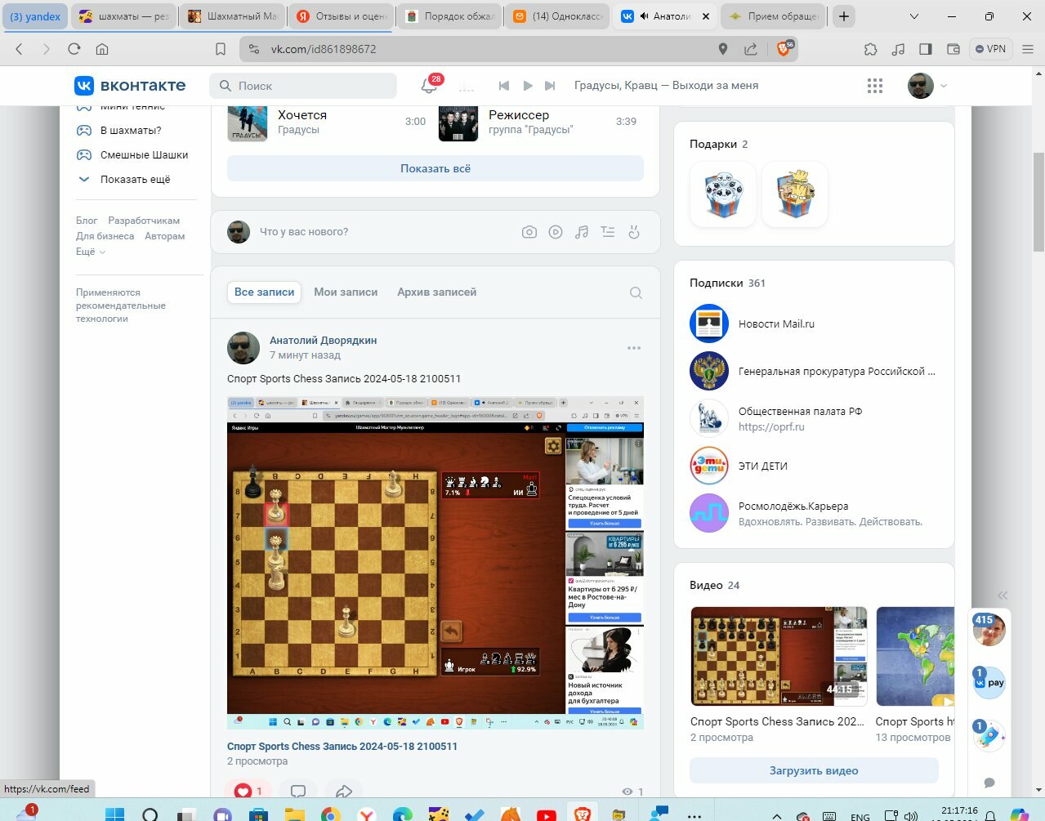Play the song 'Хочется' by Градусы
Image resolution: width=1045 pixels, height=821 pixels.
point(248,122)
